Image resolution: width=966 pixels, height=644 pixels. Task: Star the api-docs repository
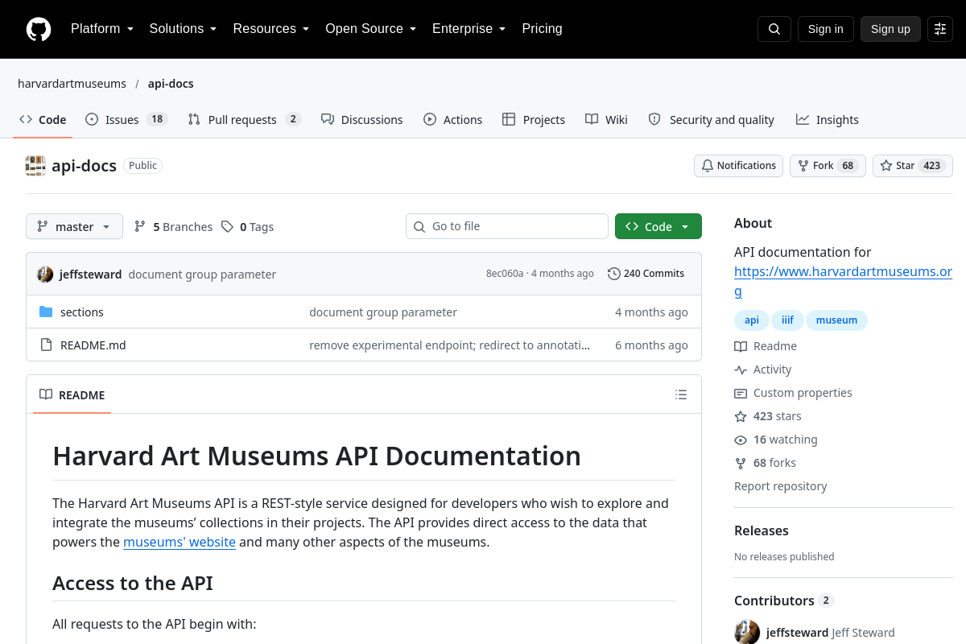coord(913,166)
